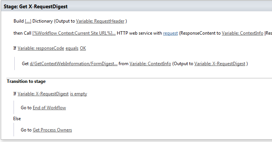Click Variable: X-RequestDigest in transition condition
272x142 pixels.
pos(43,94)
